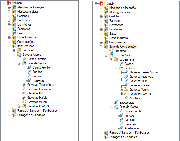This screenshot has width=180, height=141.
Task: Click Fitas de Borda folder icon in right tree
Action: [x=116, y=107]
